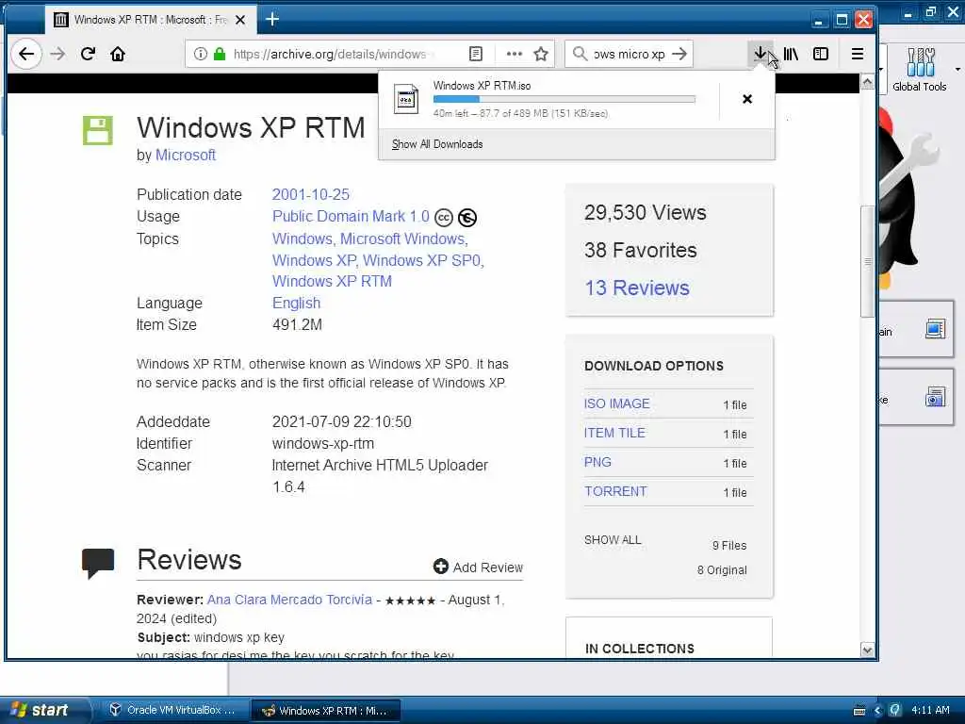Select the windows-xp-rtm identifier text
Screen dimensions: 965x724
tap(323, 444)
